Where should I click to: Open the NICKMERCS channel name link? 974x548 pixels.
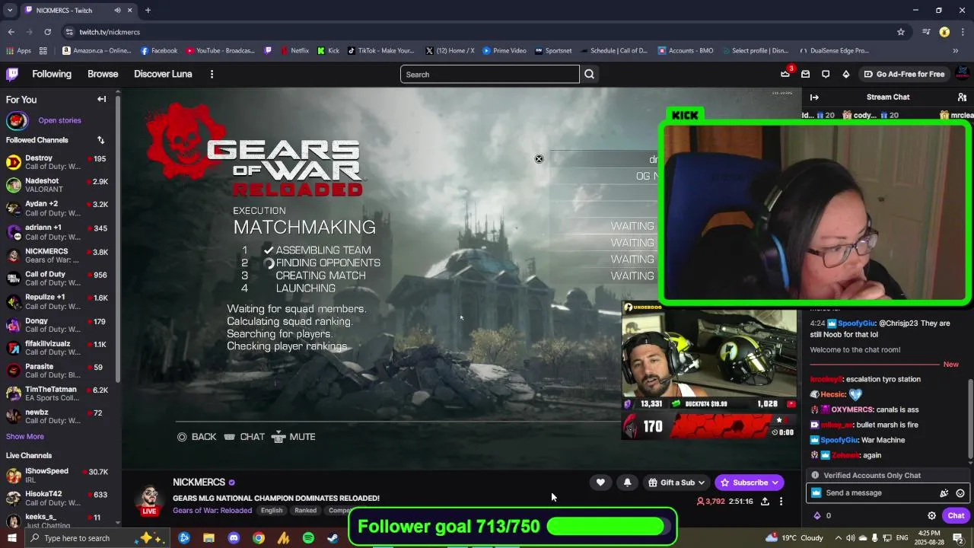click(199, 483)
